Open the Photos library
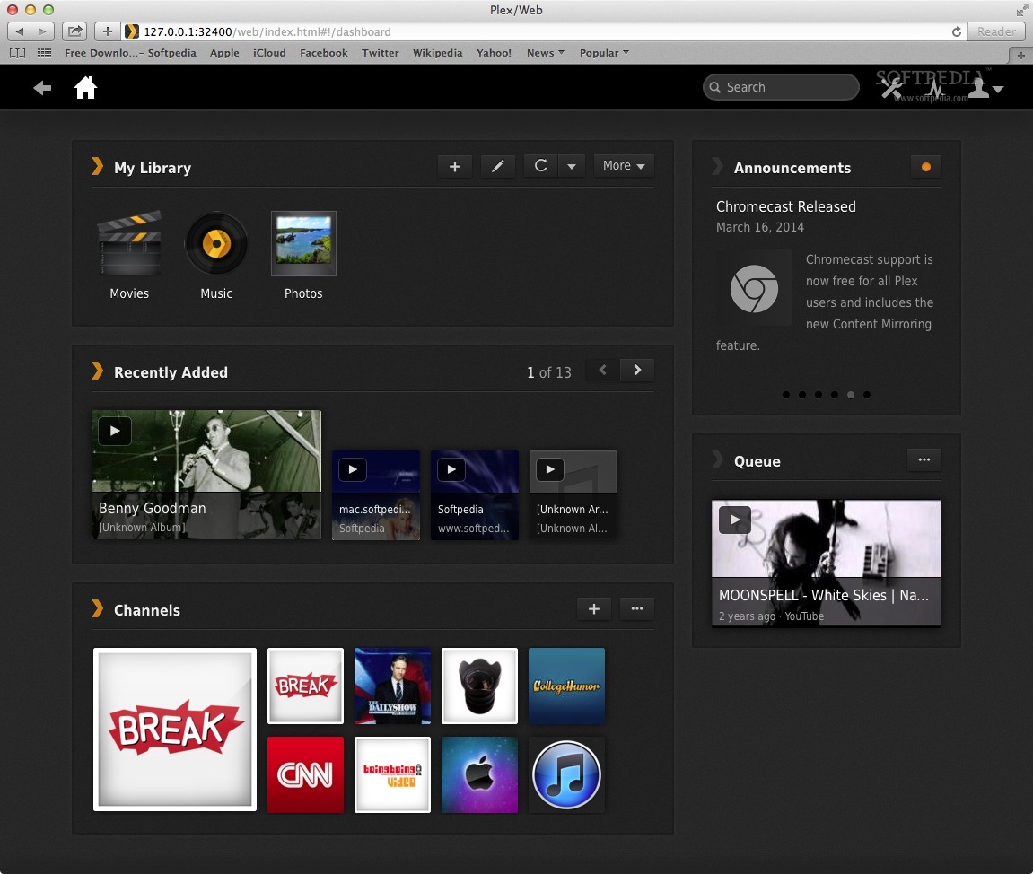Viewport: 1033px width, 874px height. [x=303, y=256]
